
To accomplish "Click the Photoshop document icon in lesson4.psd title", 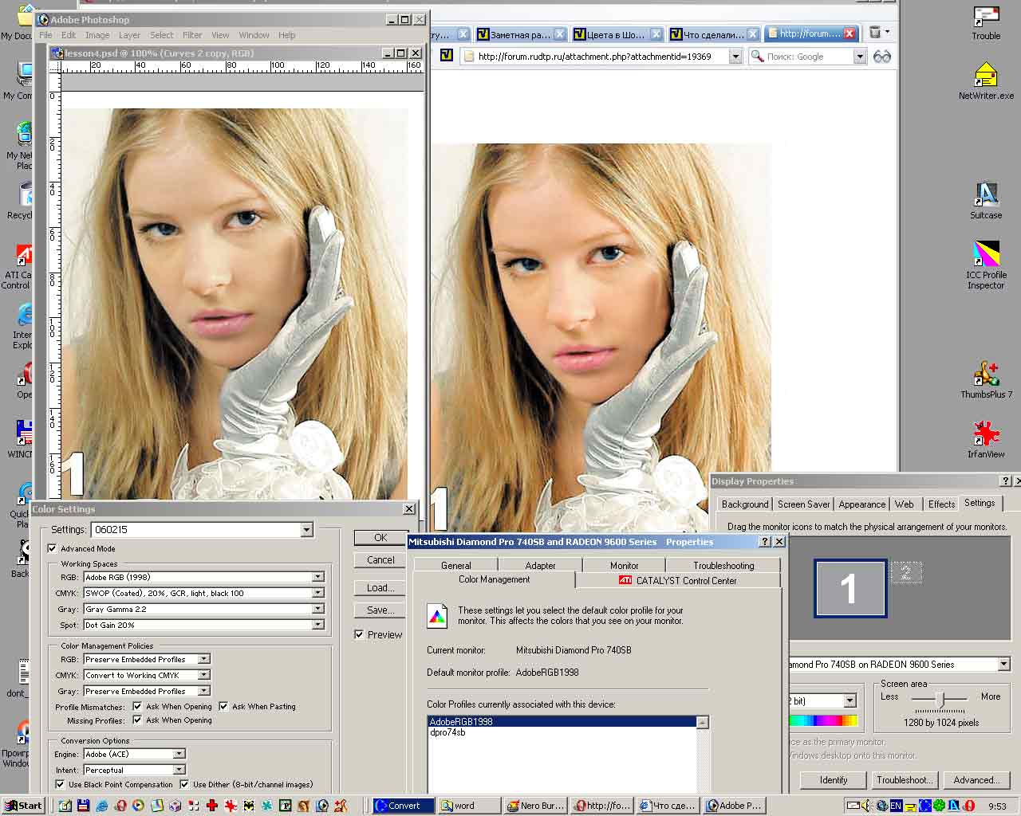I will [57, 53].
